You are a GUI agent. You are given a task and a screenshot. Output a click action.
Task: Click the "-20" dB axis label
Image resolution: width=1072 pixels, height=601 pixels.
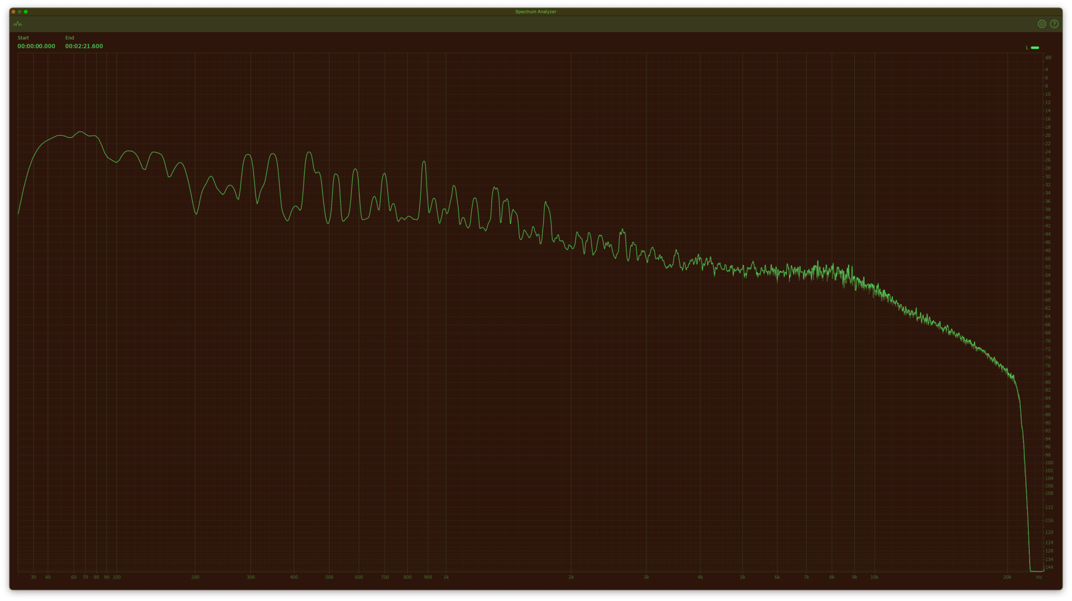tap(1047, 135)
